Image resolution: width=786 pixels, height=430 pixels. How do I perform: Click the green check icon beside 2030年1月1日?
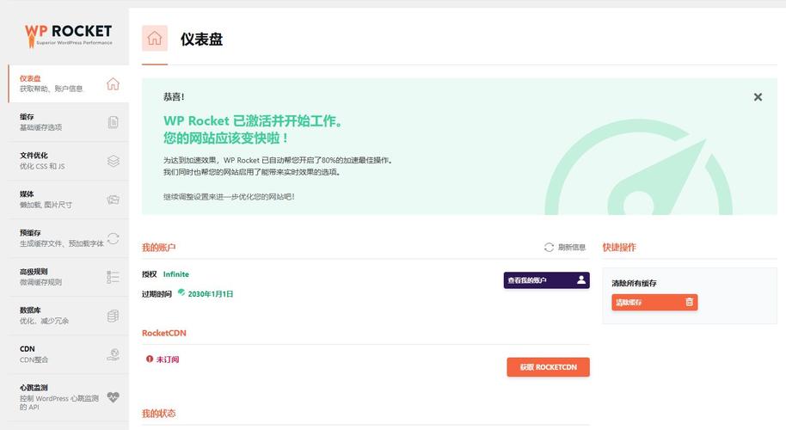181,292
